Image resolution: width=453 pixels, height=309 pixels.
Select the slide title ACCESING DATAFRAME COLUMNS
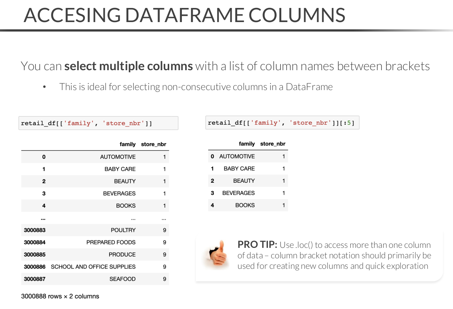tap(184, 15)
